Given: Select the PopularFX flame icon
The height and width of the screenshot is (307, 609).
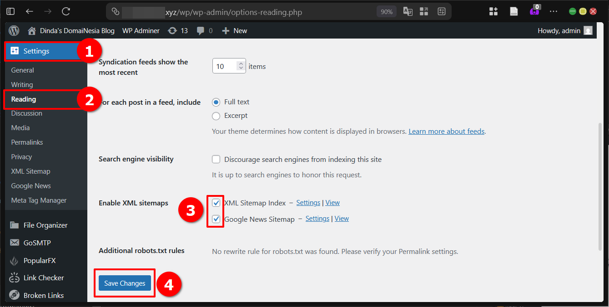Looking at the screenshot, I should click(x=14, y=260).
